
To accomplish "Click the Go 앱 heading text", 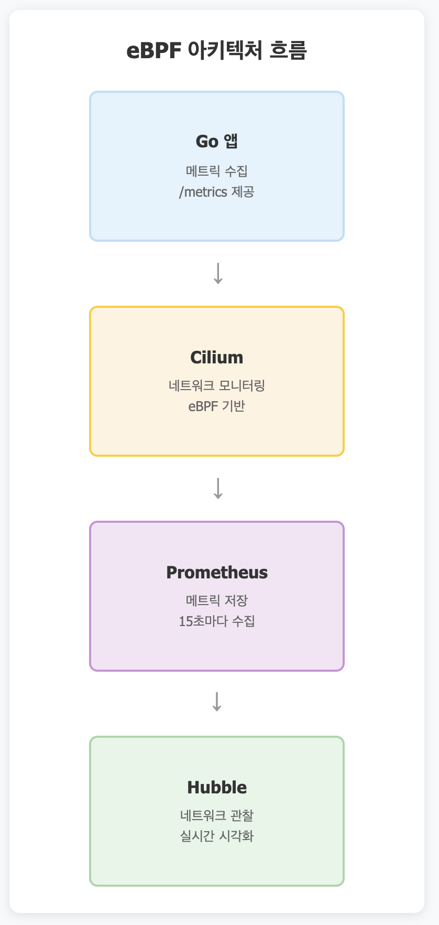I will tap(217, 141).
